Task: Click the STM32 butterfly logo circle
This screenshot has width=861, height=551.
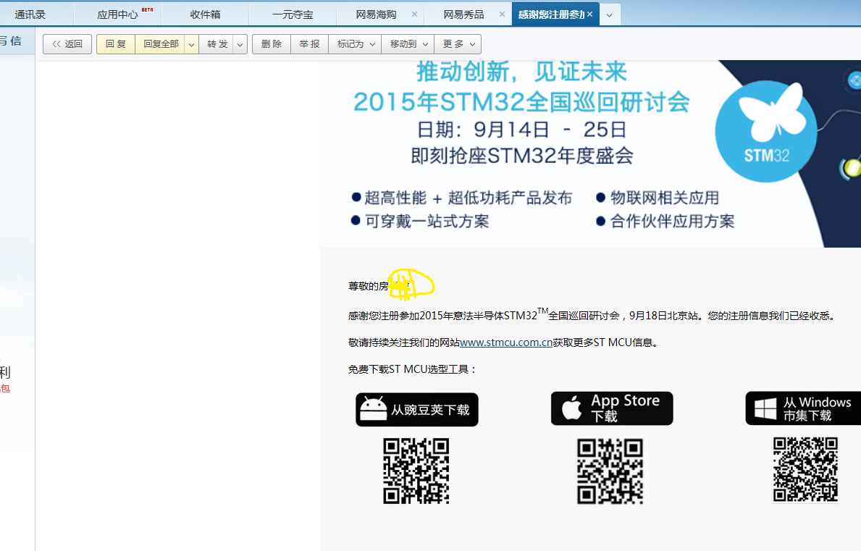Action: 766,132
